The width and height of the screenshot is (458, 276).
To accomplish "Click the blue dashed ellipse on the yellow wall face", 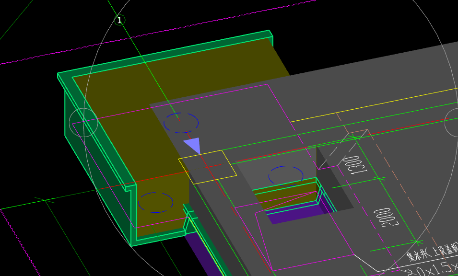I will 156,202.
